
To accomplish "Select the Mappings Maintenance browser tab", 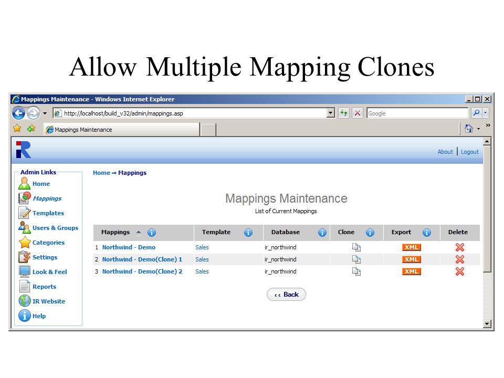I will (x=121, y=130).
